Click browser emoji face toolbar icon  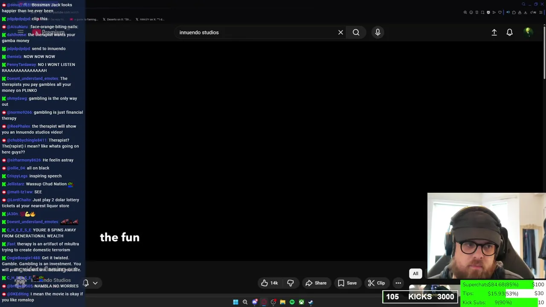tap(471, 12)
